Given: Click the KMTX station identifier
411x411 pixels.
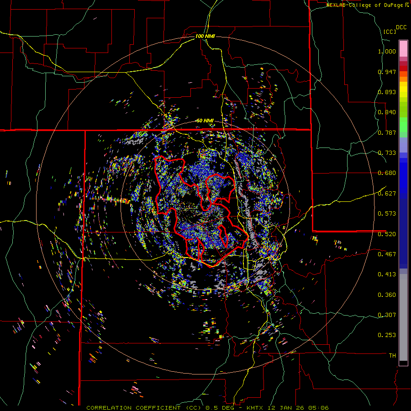Looking at the screenshot, I should click(256, 408).
